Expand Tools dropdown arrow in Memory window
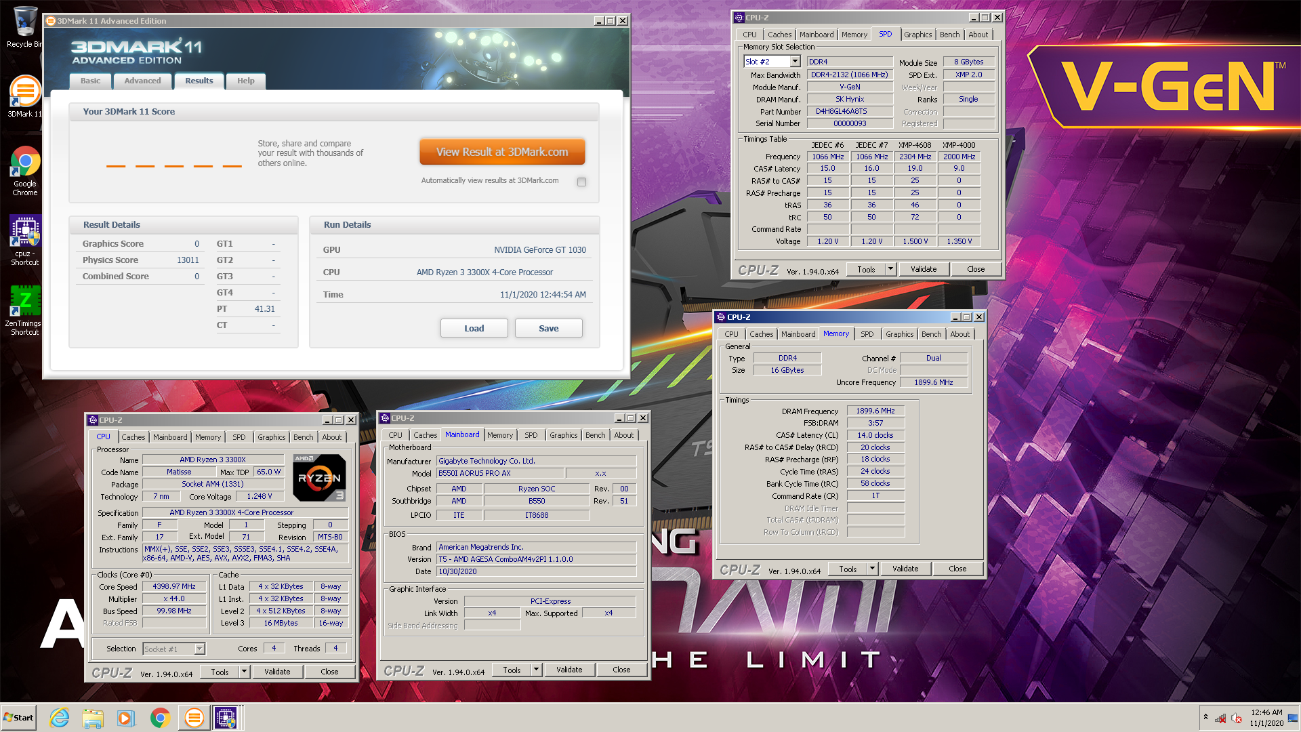This screenshot has height=732, width=1301. (872, 569)
